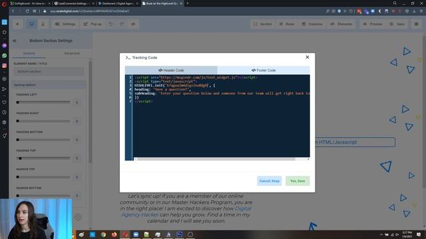Open the GoHighLevel browser tab
426x239 pixels.
click(x=30, y=3)
